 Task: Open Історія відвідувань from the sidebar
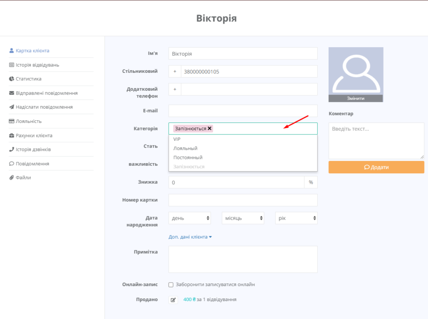coord(34,65)
